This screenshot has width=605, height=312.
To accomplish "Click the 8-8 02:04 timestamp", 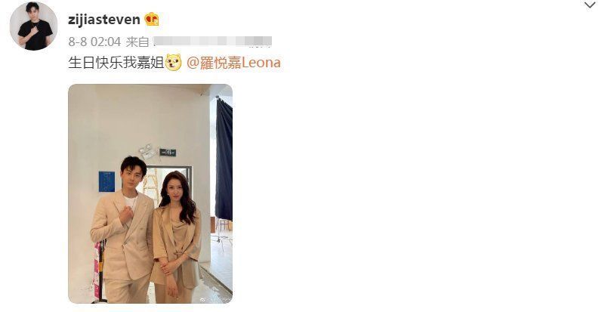I will pyautogui.click(x=94, y=42).
